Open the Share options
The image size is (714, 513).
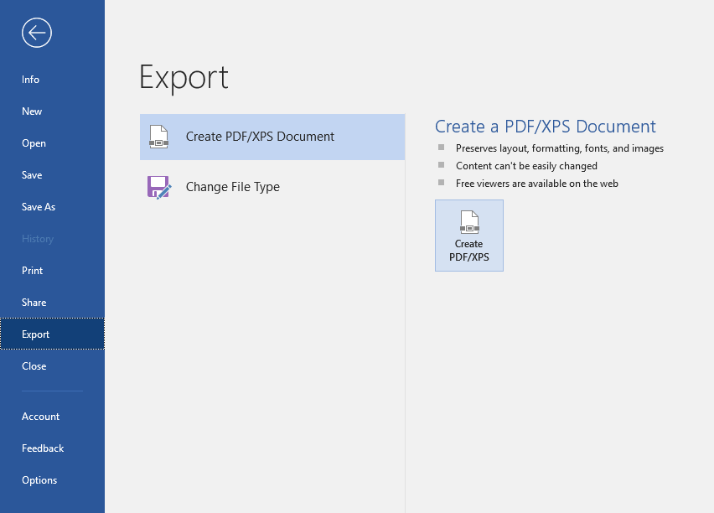pos(34,303)
